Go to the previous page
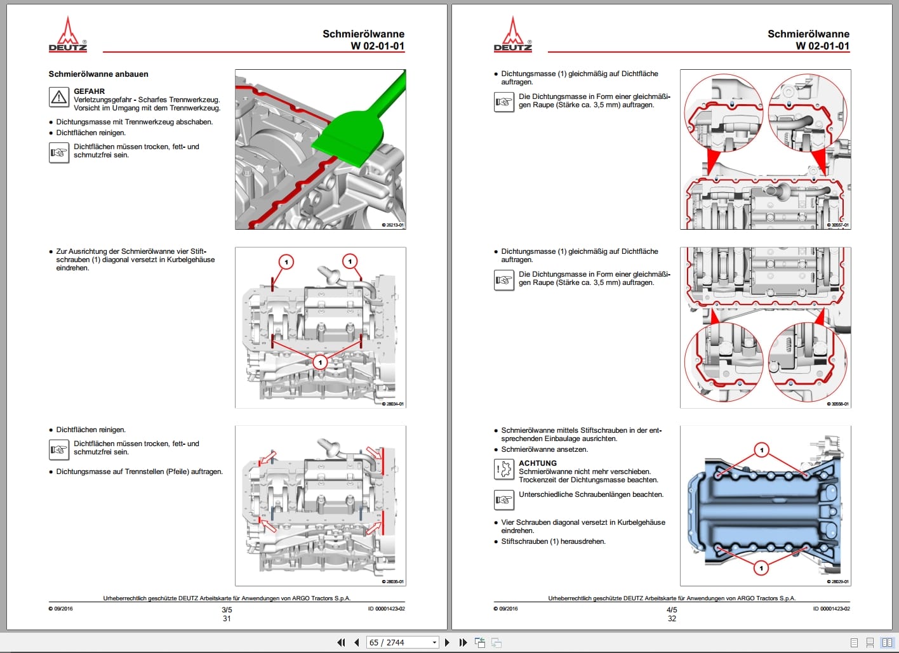This screenshot has width=899, height=653. [357, 642]
